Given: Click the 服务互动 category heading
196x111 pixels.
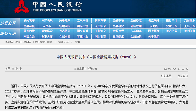Looking at the screenshot, I should pyautogui.click(x=8, y=33).
